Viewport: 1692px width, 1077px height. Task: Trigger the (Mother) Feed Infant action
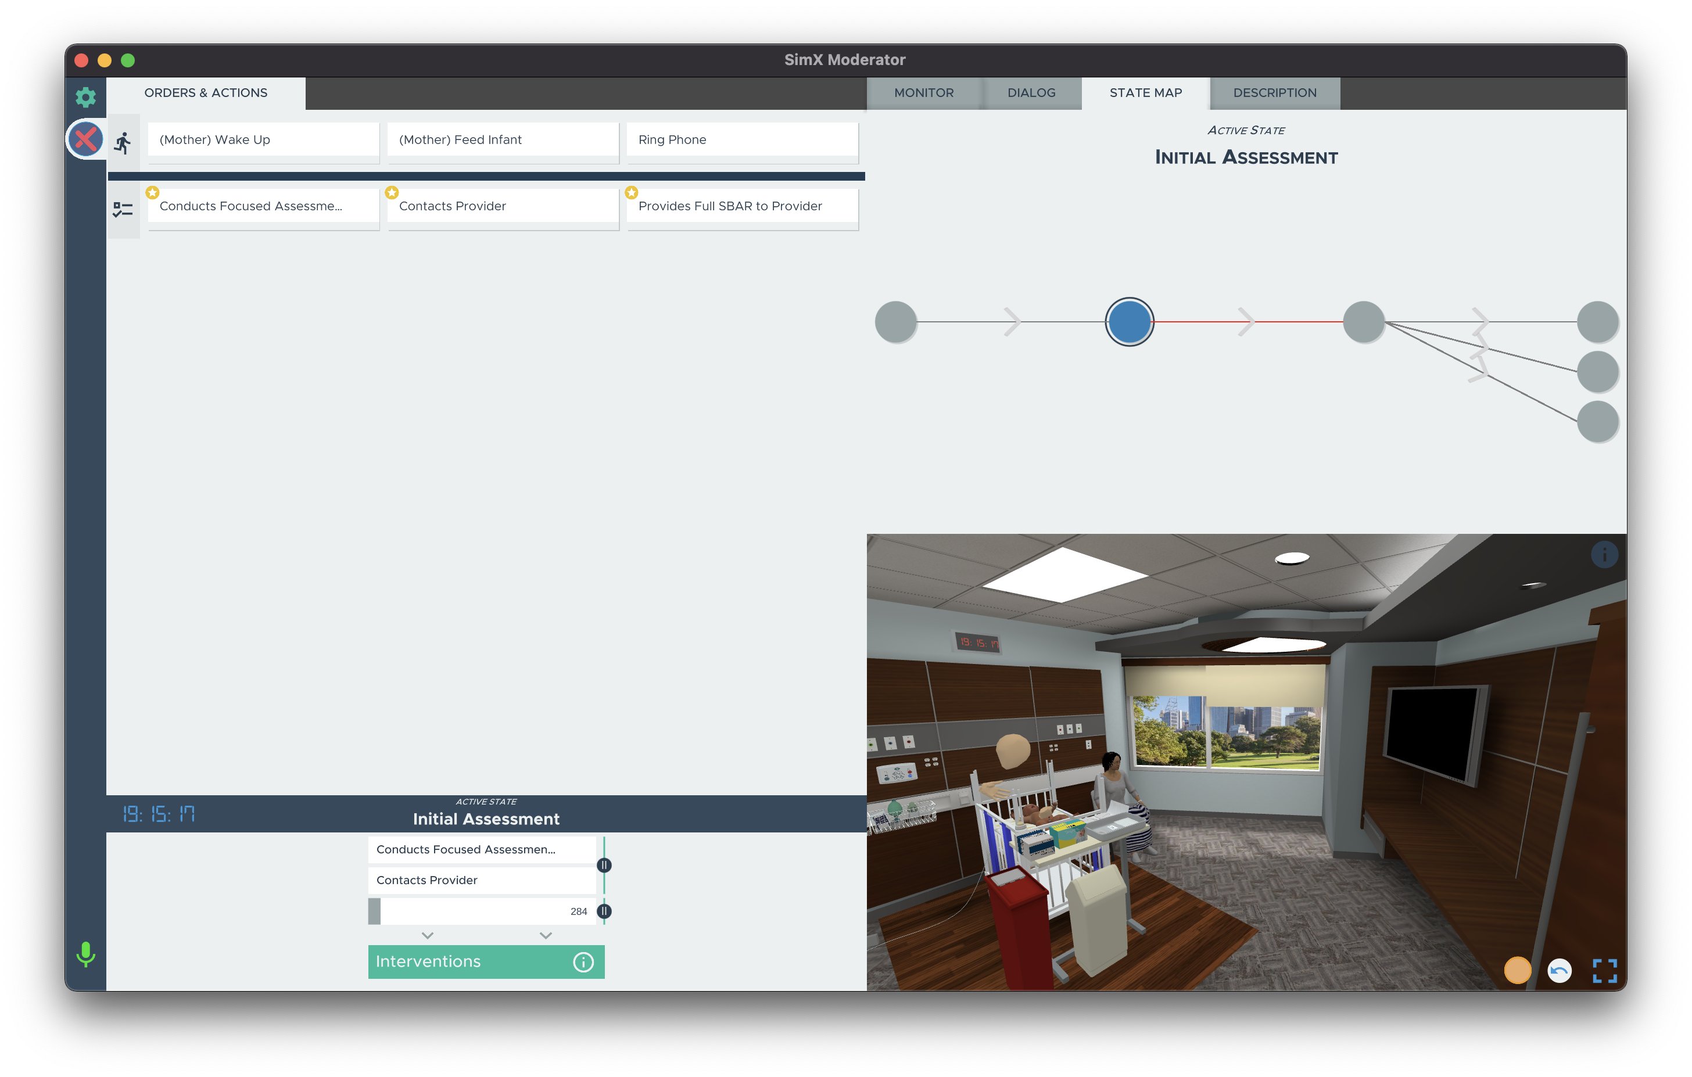(503, 140)
